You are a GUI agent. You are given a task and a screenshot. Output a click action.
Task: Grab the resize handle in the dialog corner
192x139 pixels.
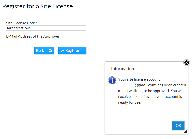click(x=186, y=132)
